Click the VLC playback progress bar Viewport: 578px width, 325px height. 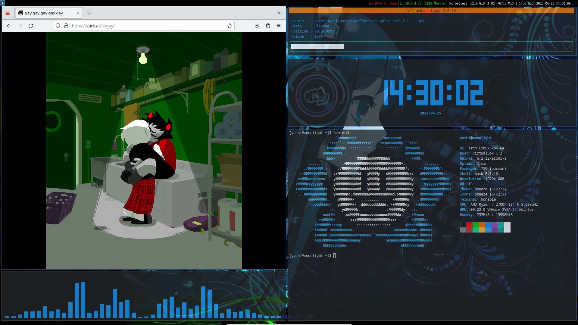(431, 47)
